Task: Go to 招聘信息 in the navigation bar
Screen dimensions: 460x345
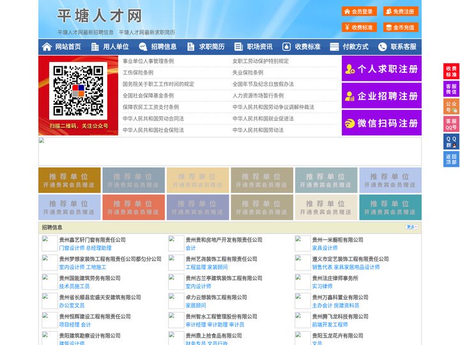Action: coord(164,47)
